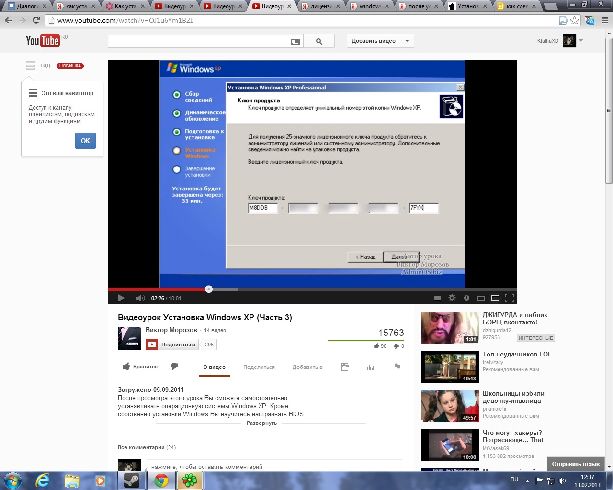
Task: Open Chrome menu icon
Action: 605,21
